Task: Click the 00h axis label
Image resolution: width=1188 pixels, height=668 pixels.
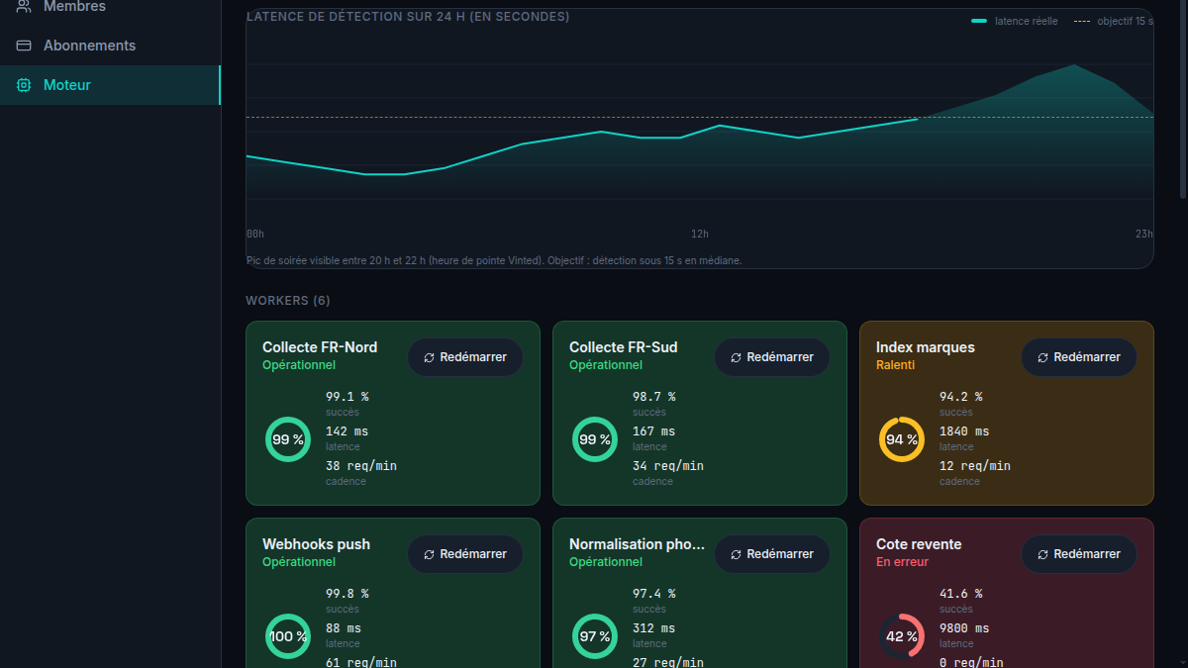Action: pyautogui.click(x=255, y=235)
